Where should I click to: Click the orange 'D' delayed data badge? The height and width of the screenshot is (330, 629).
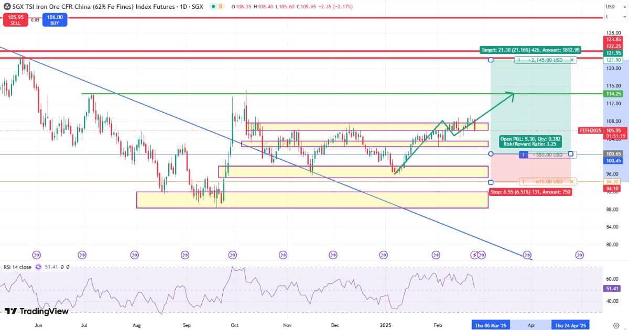[221, 7]
